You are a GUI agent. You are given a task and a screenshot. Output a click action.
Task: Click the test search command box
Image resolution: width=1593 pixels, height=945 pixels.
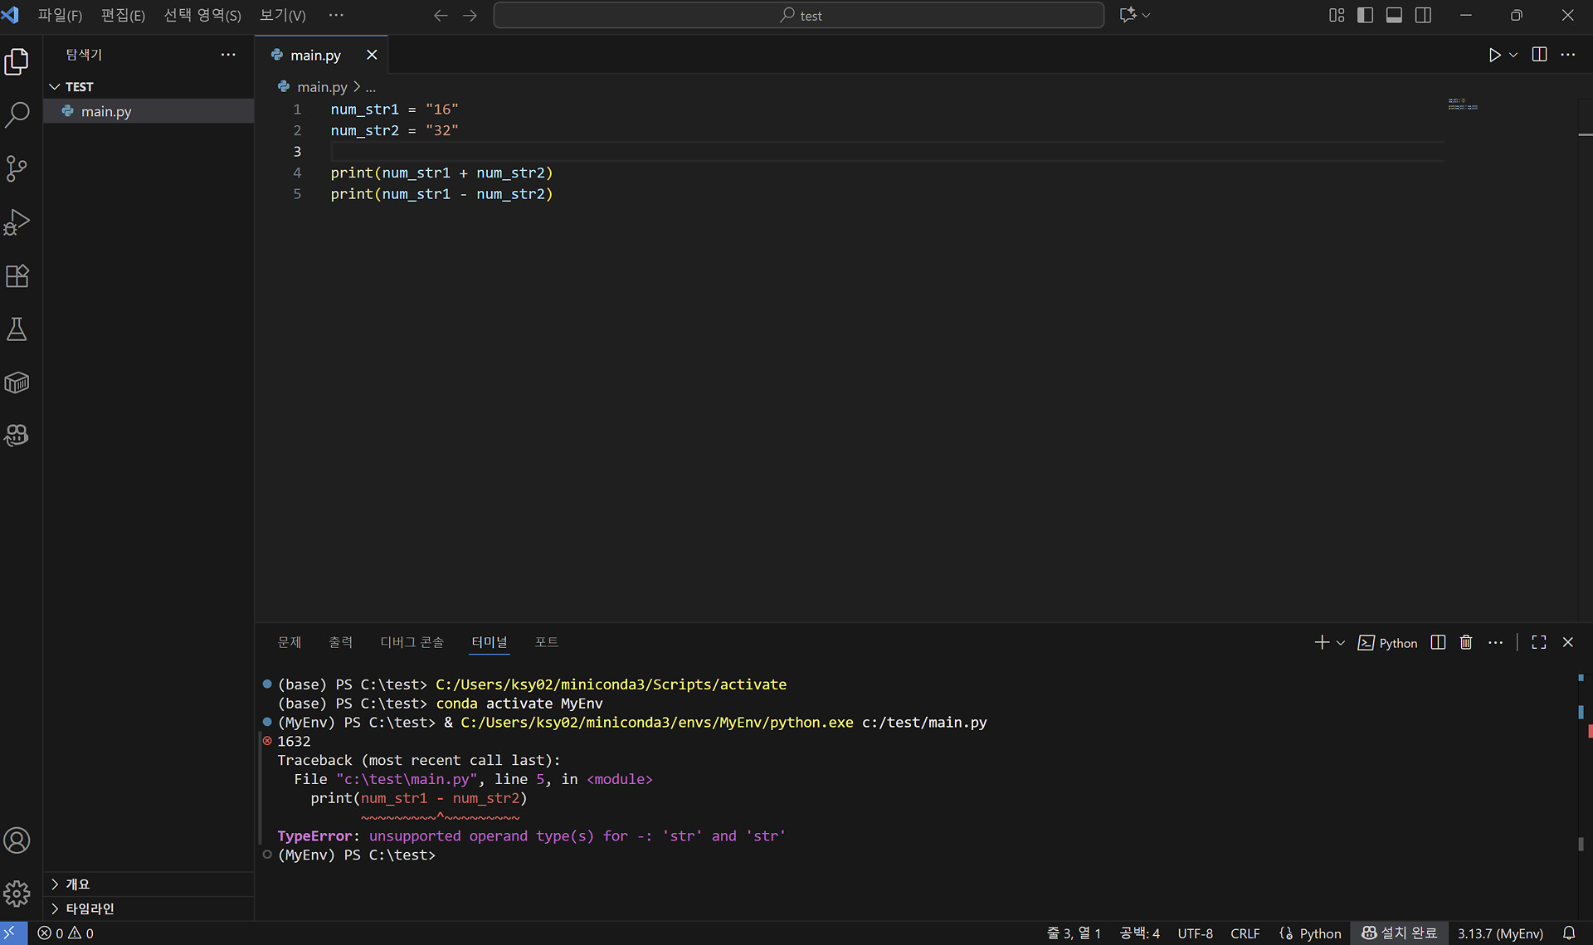click(x=798, y=15)
